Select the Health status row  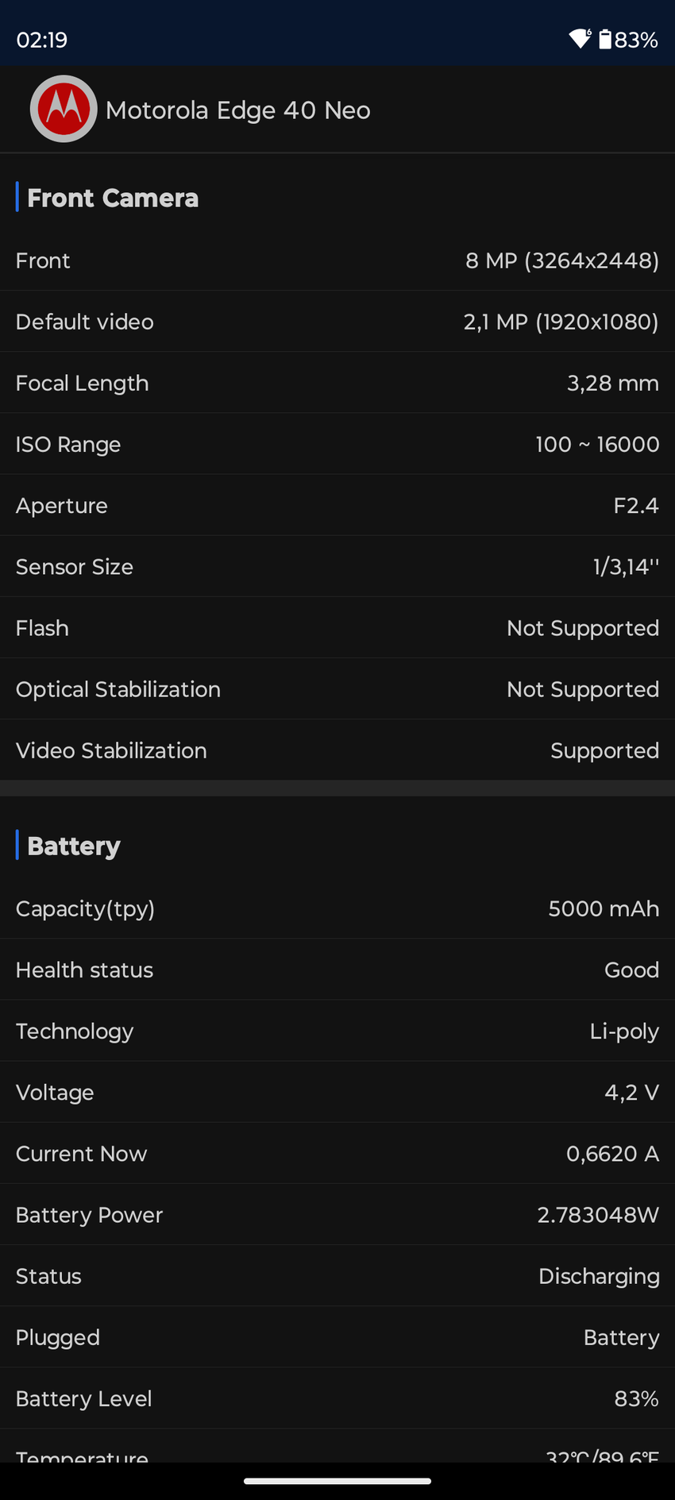(x=337, y=970)
